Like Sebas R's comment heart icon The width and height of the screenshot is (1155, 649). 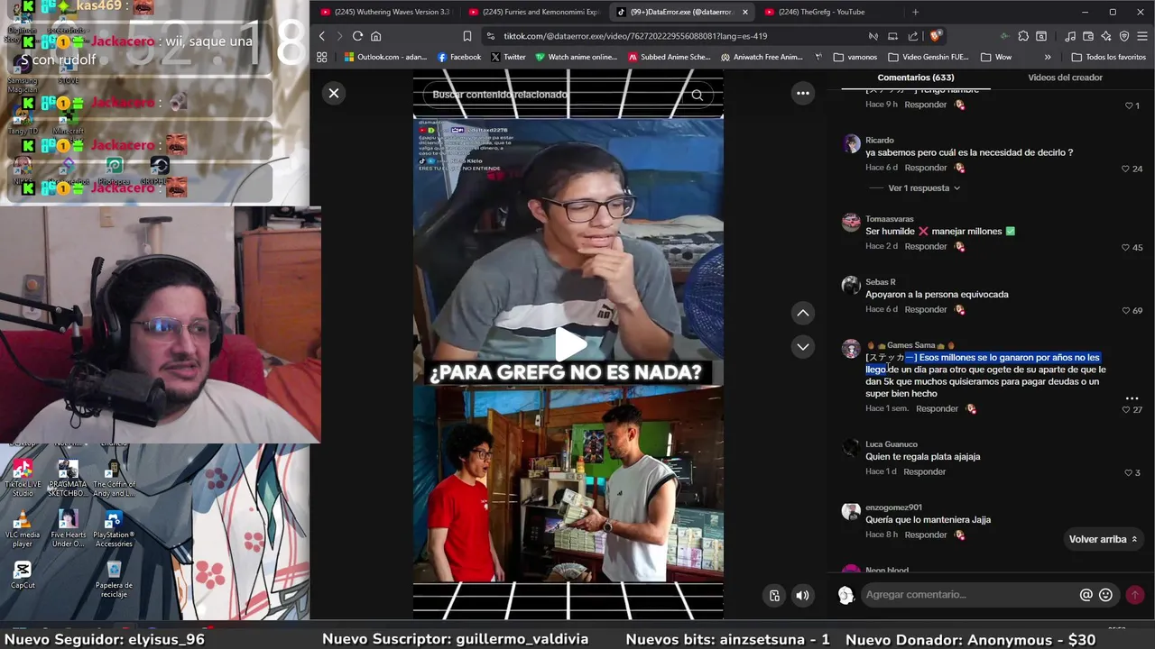click(x=1125, y=310)
